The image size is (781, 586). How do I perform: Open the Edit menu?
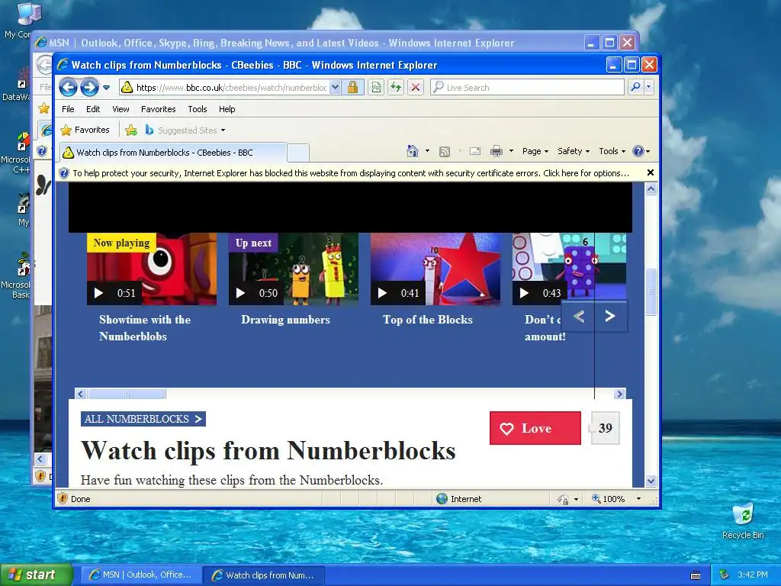(x=92, y=109)
